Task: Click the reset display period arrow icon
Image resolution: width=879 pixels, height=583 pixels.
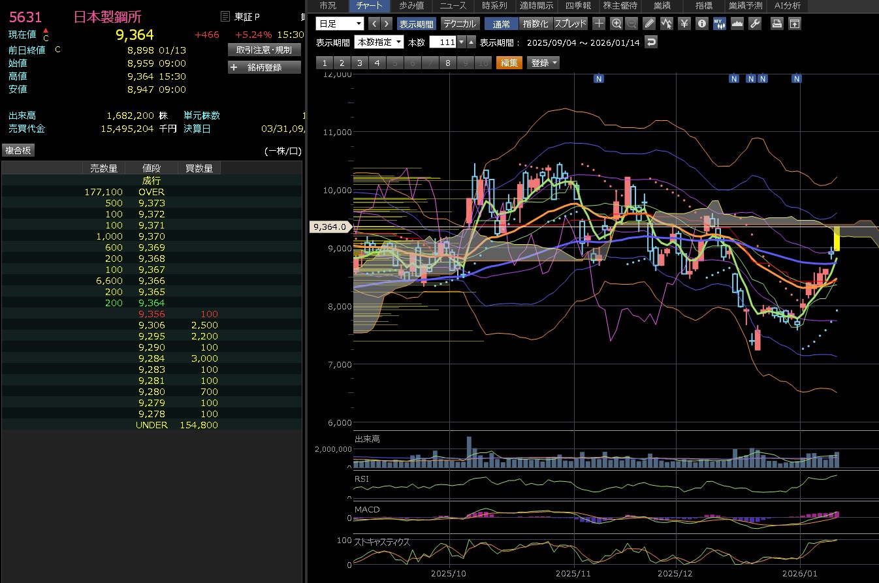Action: coord(650,42)
